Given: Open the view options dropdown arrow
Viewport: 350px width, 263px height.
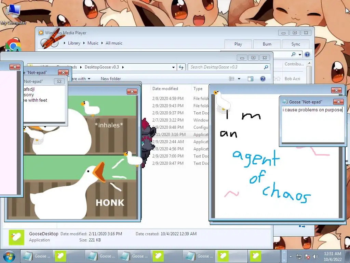Looking at the screenshot, I should point(239,79).
